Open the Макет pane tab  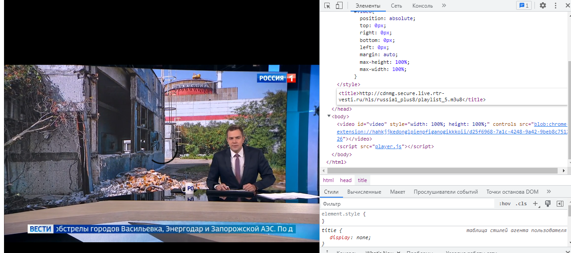point(397,192)
